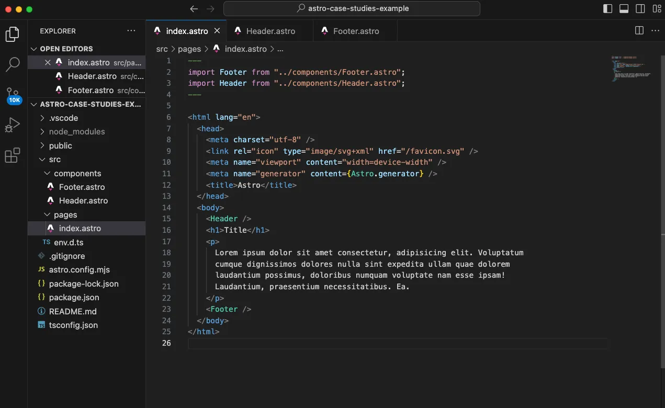The height and width of the screenshot is (408, 665).
Task: Switch to the Footer.astro tab
Action: pyautogui.click(x=355, y=31)
